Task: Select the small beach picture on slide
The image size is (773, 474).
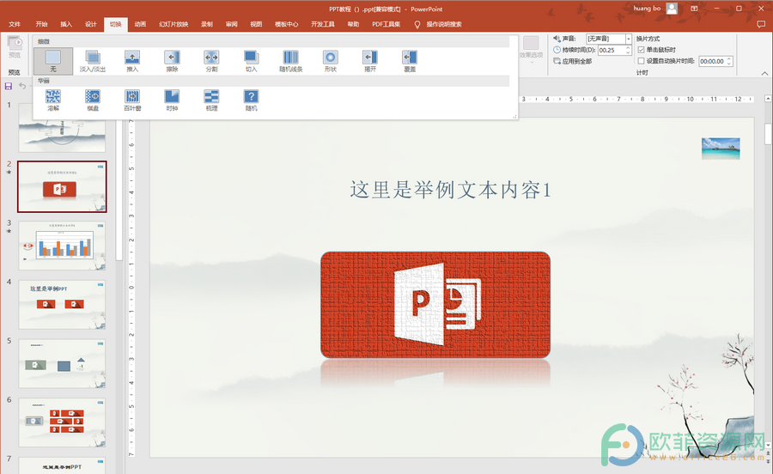Action: point(721,149)
